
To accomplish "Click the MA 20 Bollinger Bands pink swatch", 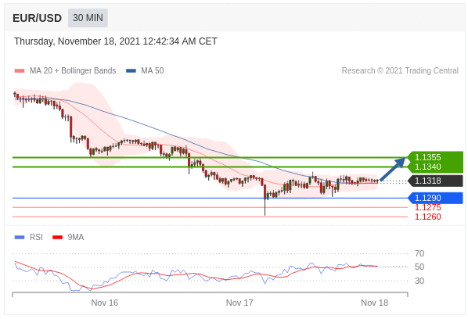I will (x=20, y=70).
